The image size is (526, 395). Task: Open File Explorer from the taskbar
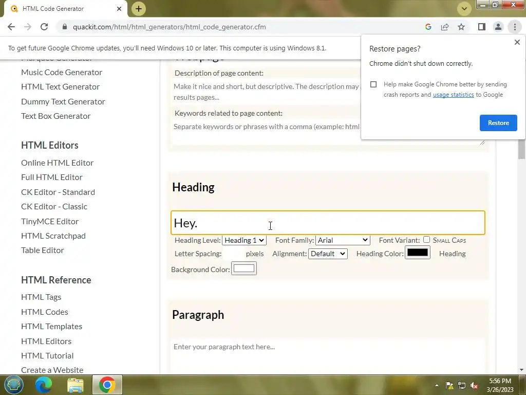76,385
